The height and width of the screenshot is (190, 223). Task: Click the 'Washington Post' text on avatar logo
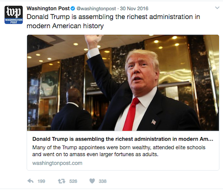14,21
